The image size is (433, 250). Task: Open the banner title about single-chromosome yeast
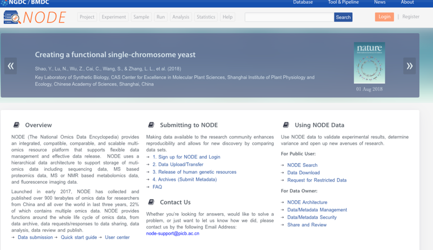[x=115, y=55]
